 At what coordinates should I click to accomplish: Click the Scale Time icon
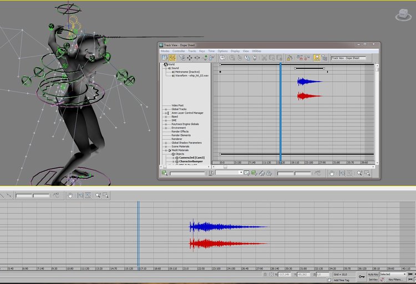click(x=247, y=58)
